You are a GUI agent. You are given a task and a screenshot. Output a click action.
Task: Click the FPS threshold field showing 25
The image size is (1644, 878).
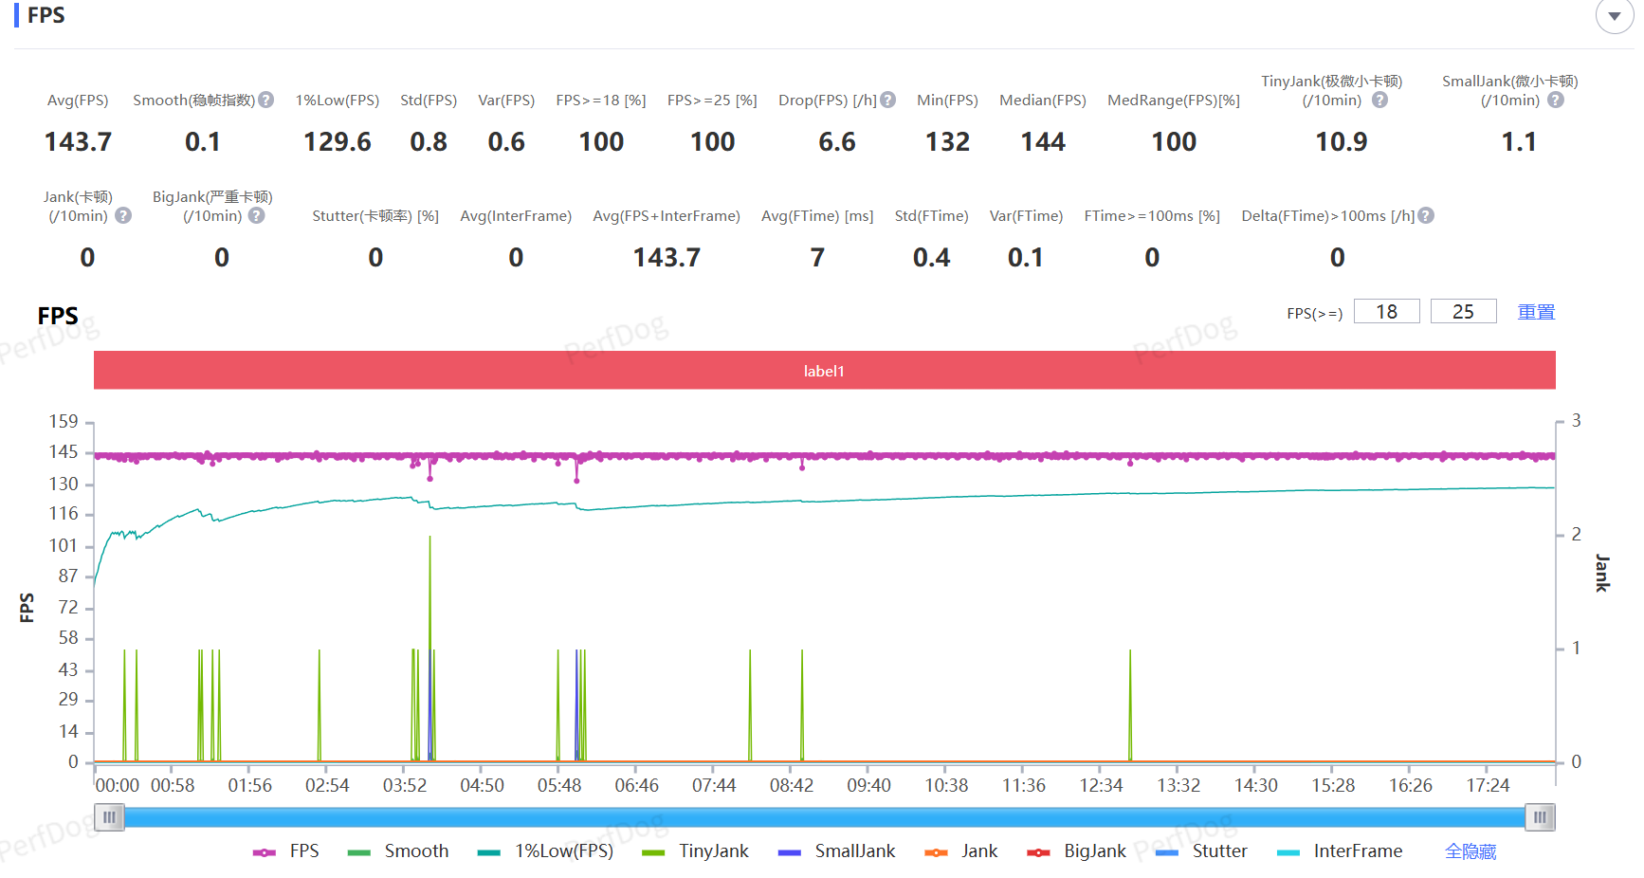1463,312
